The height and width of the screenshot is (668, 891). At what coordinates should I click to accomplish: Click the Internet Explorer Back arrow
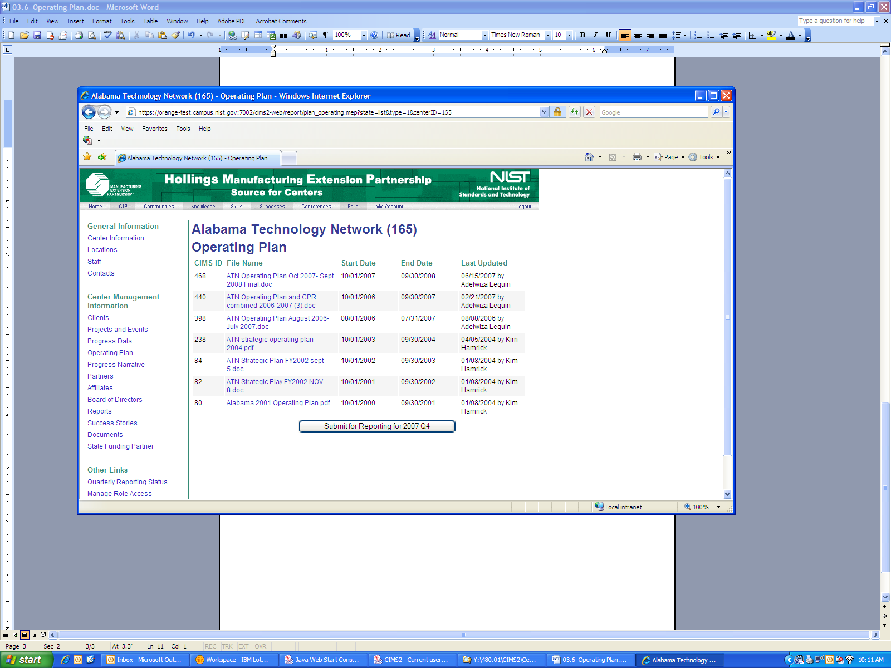pos(89,112)
